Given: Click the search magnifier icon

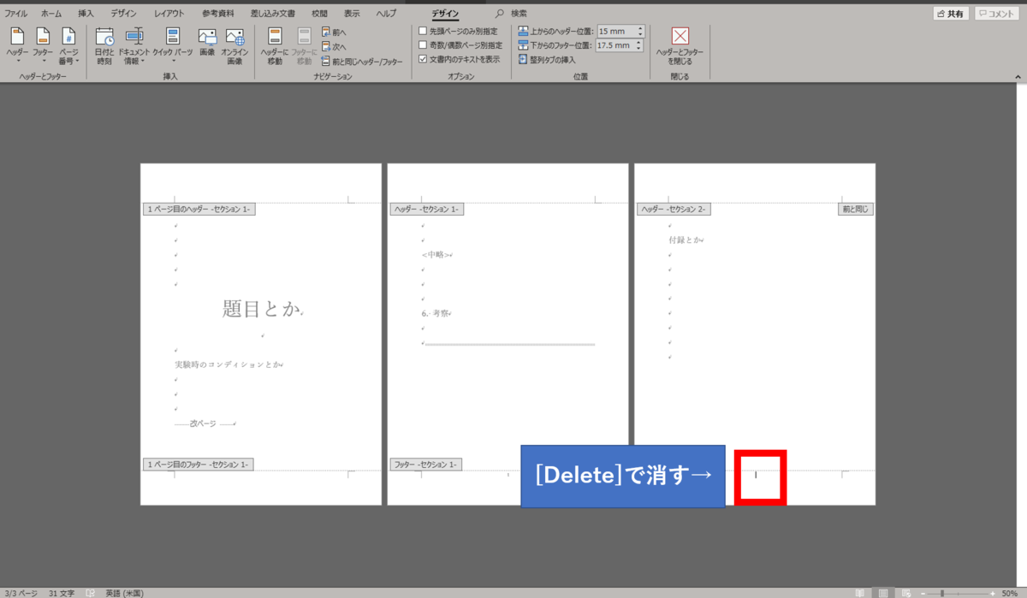Looking at the screenshot, I should pos(500,13).
